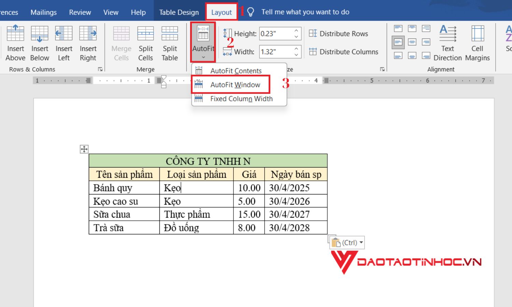Enable Align Center Left alignment

[398, 42]
